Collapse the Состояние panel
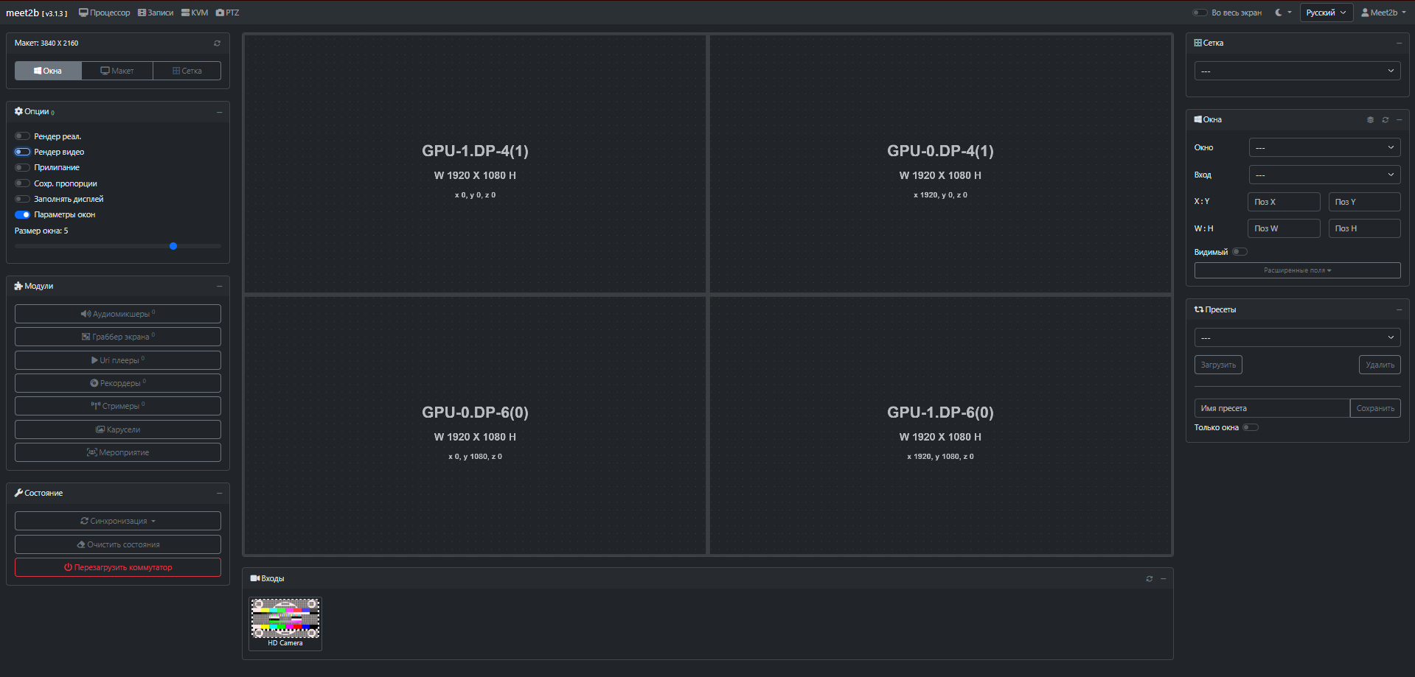Screen dimensions: 1415x677 219,493
